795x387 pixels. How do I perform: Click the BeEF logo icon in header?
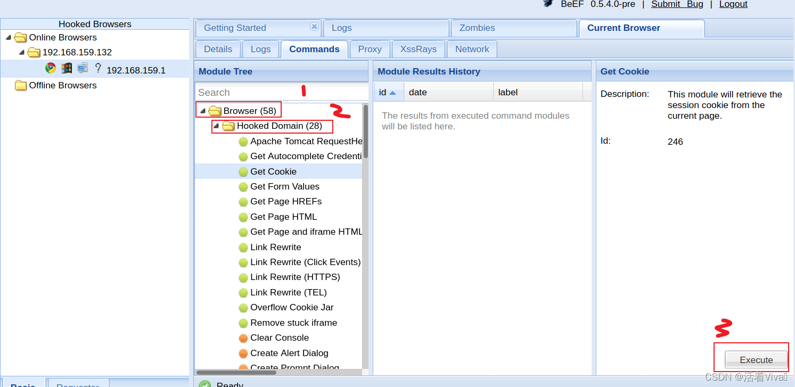548,3
